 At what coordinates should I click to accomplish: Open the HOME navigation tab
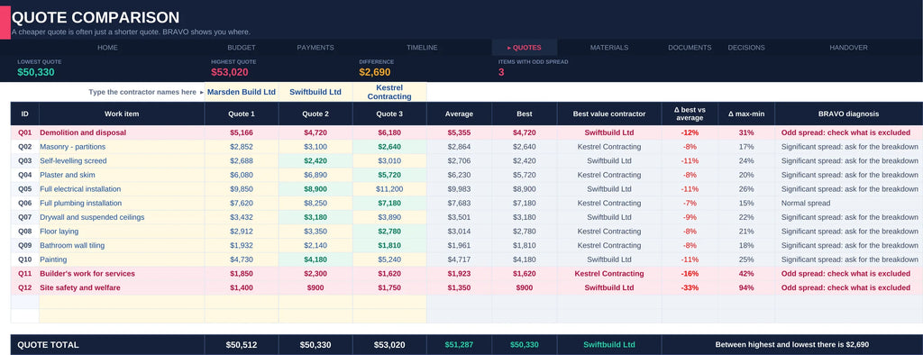click(x=107, y=48)
